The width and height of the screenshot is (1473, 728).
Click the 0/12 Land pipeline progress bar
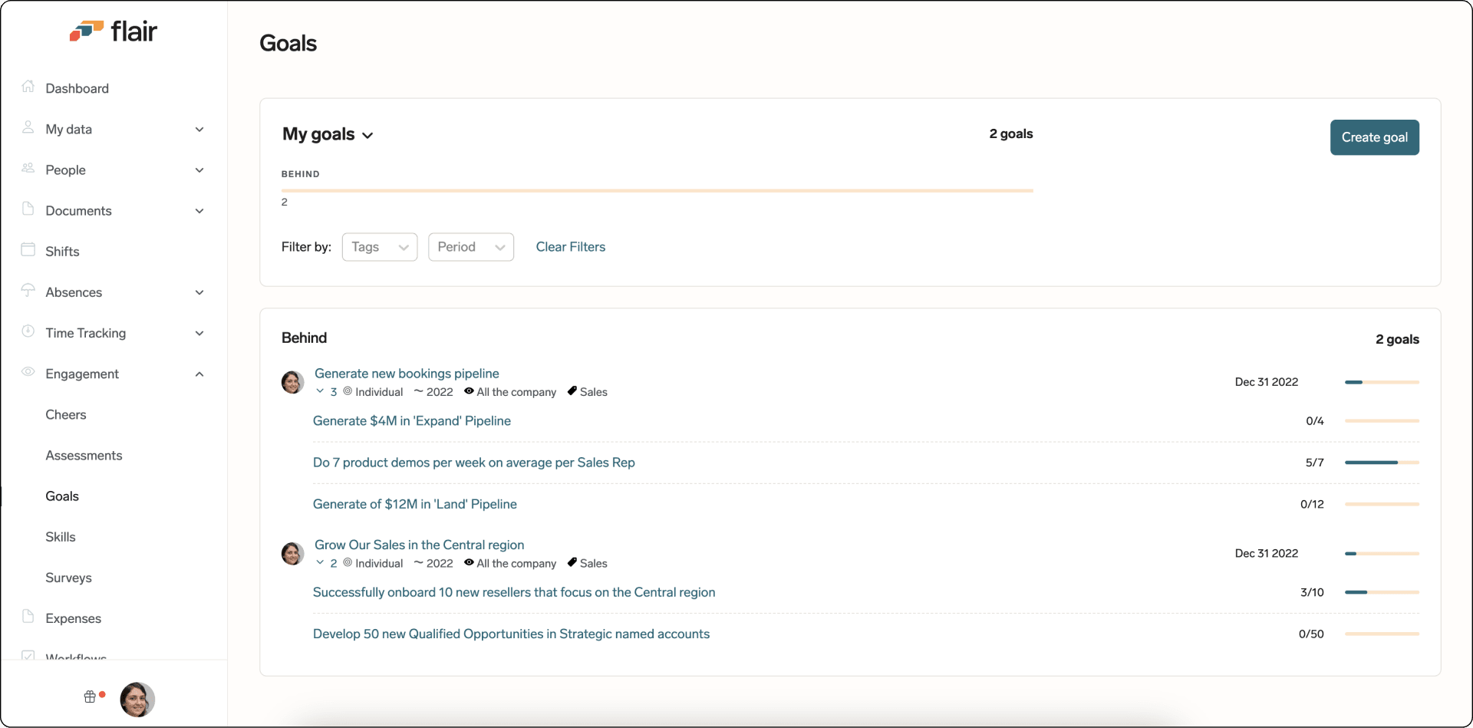(x=1382, y=504)
